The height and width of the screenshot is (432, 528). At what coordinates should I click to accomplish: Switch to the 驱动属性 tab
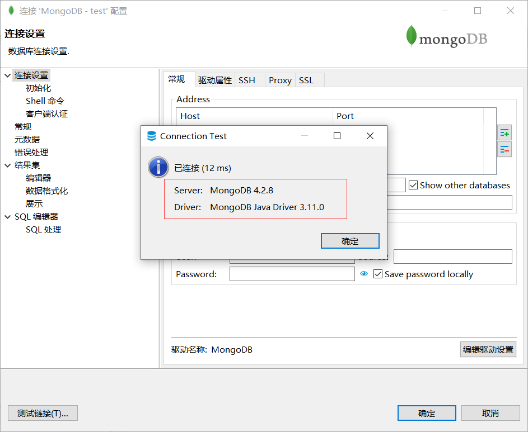[x=215, y=80]
